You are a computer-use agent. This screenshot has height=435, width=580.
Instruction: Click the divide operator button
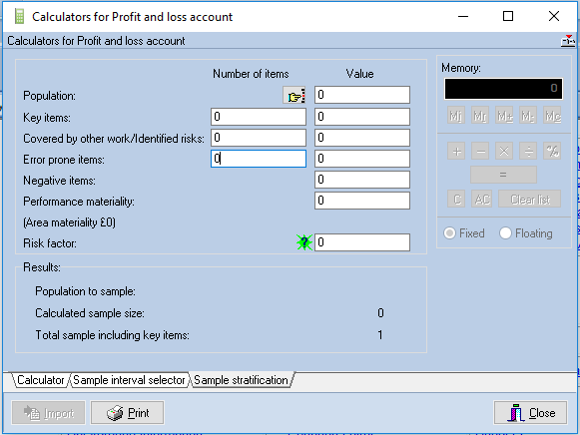(528, 152)
